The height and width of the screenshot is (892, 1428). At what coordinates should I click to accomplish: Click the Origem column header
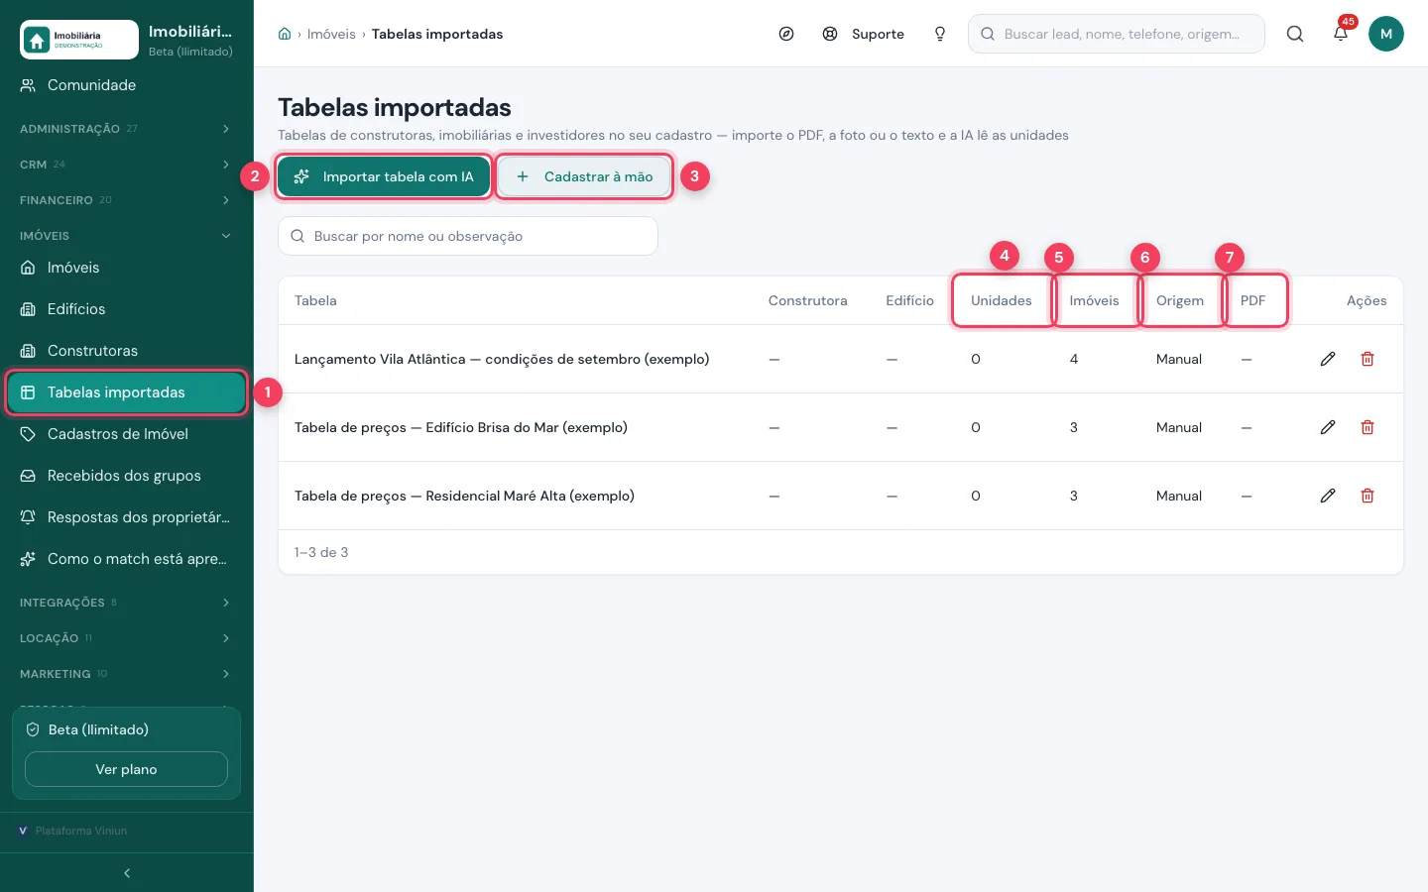[x=1180, y=300]
